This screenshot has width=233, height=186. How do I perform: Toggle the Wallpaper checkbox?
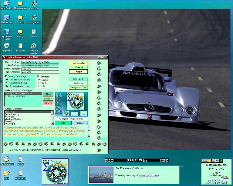point(38,77)
